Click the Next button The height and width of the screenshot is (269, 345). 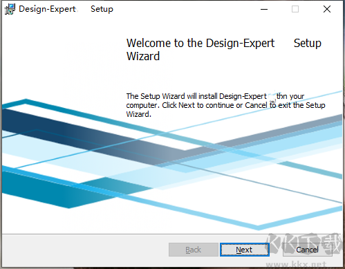pos(245,250)
